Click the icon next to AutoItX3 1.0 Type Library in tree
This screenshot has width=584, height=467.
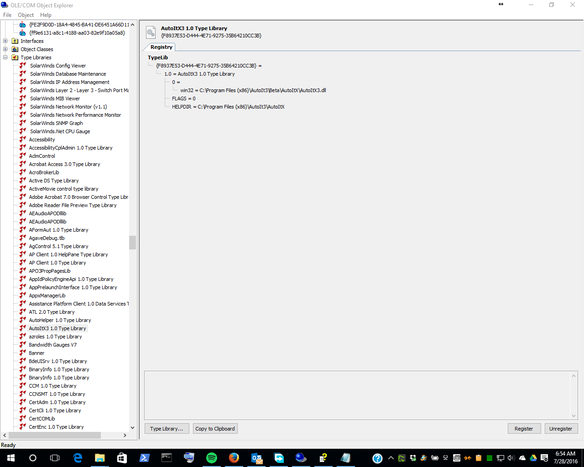[22, 328]
